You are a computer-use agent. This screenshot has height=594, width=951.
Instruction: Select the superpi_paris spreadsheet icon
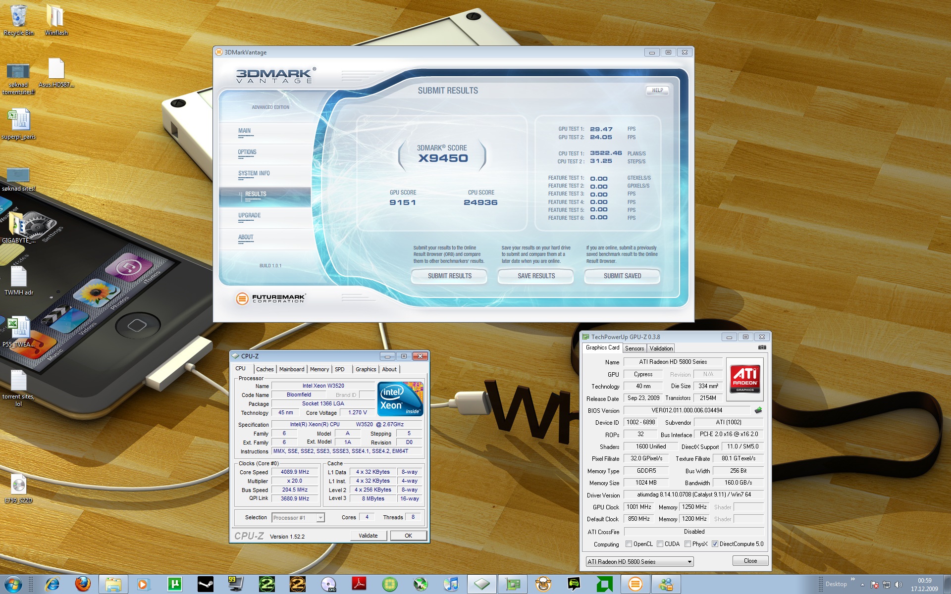pos(19,125)
